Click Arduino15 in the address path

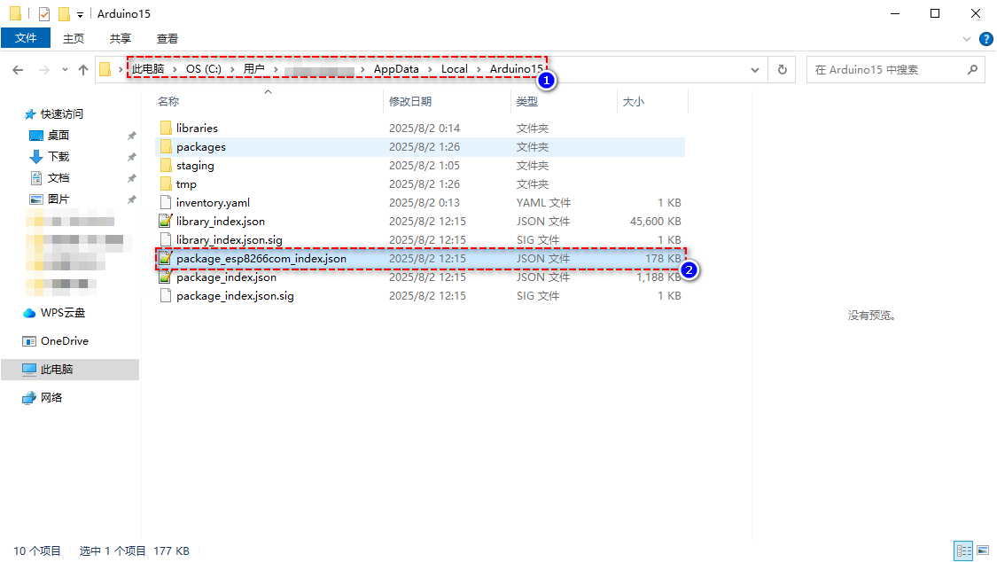(x=517, y=68)
